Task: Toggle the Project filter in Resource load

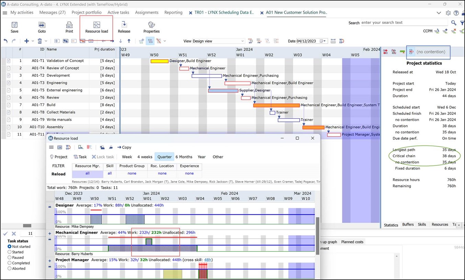Action: (59, 157)
